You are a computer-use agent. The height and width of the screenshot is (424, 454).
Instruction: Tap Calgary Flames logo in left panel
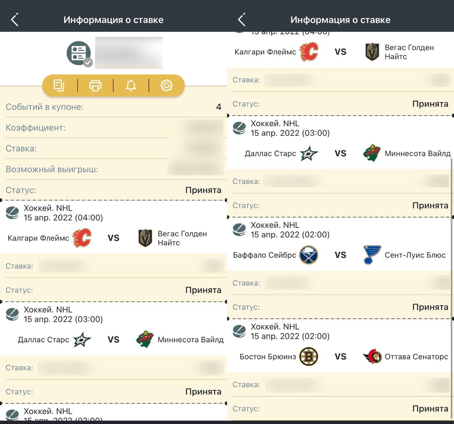pyautogui.click(x=82, y=238)
